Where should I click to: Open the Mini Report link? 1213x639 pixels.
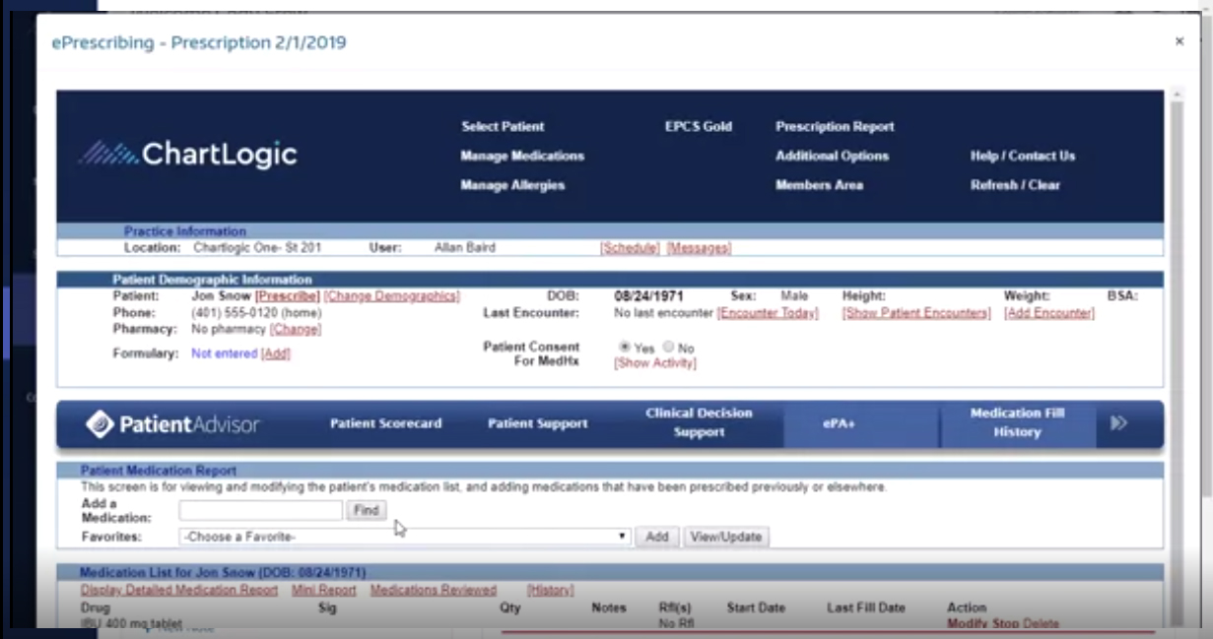pyautogui.click(x=323, y=590)
